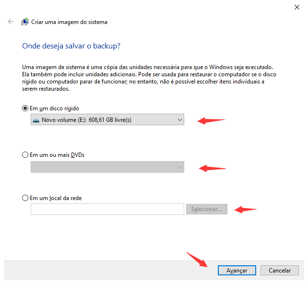The image size is (308, 284).
Task: Open the Novo volume (E:) drive dropdown
Action: click(107, 120)
